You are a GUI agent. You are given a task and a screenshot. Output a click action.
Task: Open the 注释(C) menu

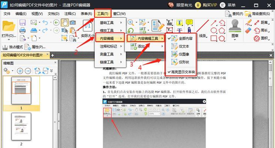coord(70,14)
